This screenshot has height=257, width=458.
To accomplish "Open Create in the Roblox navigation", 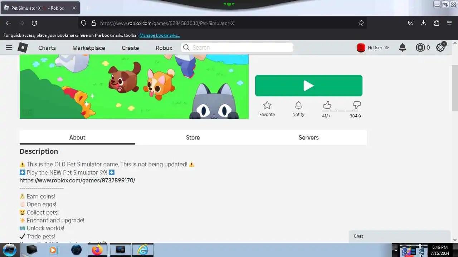I will [130, 48].
